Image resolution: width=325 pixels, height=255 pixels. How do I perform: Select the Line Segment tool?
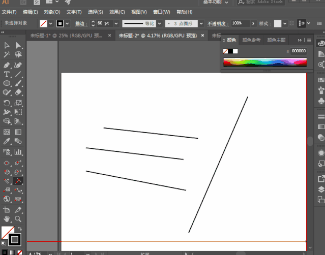(x=18, y=74)
